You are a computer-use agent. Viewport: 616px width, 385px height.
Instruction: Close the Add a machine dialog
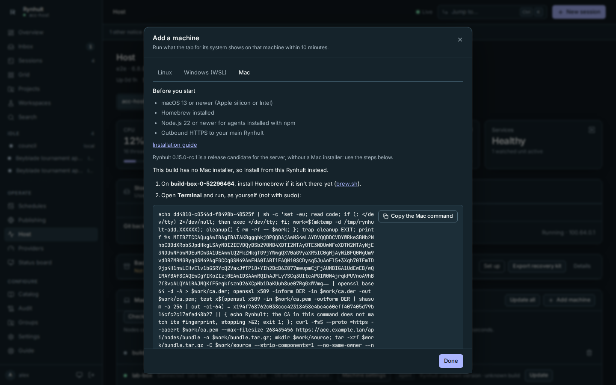[460, 40]
